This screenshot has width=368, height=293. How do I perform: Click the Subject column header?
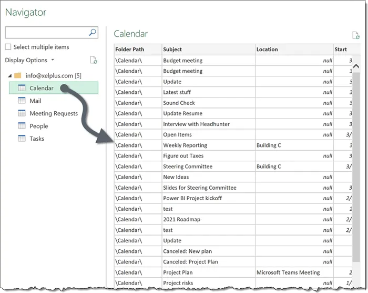[x=208, y=50]
